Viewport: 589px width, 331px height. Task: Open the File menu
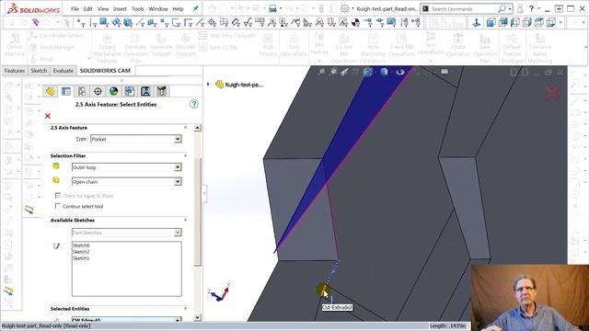pyautogui.click(x=75, y=8)
